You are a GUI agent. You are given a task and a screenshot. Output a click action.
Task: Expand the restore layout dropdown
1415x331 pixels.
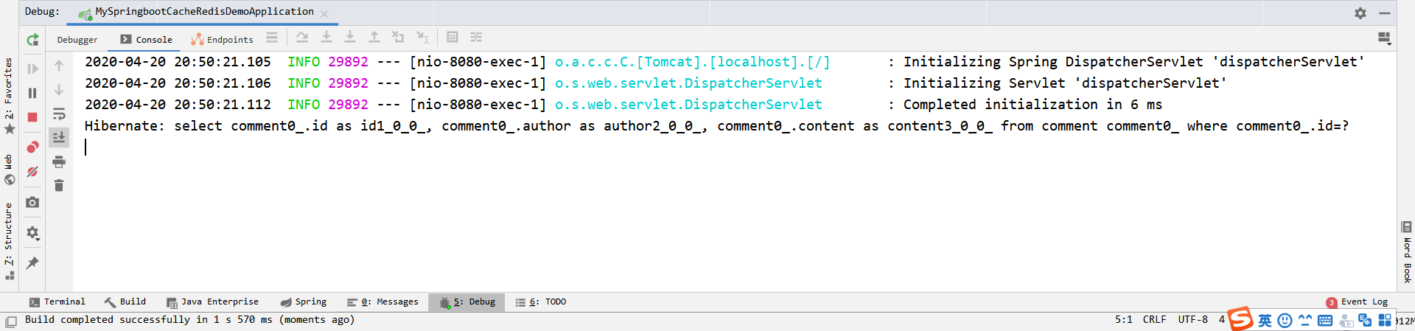(1384, 38)
